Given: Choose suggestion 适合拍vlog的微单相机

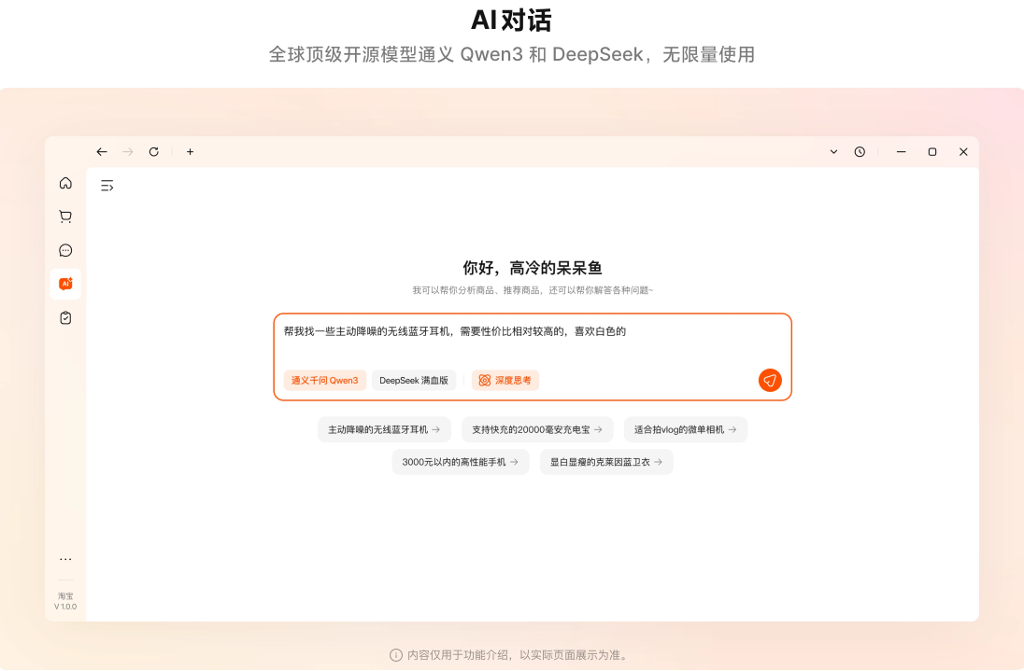Looking at the screenshot, I should [685, 429].
